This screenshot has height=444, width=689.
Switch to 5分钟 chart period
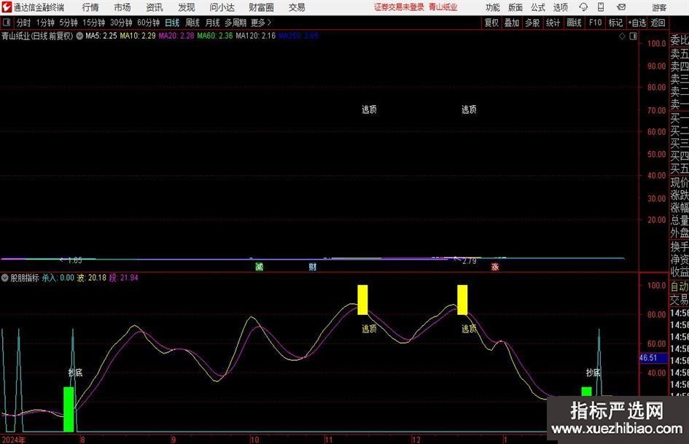pos(69,23)
